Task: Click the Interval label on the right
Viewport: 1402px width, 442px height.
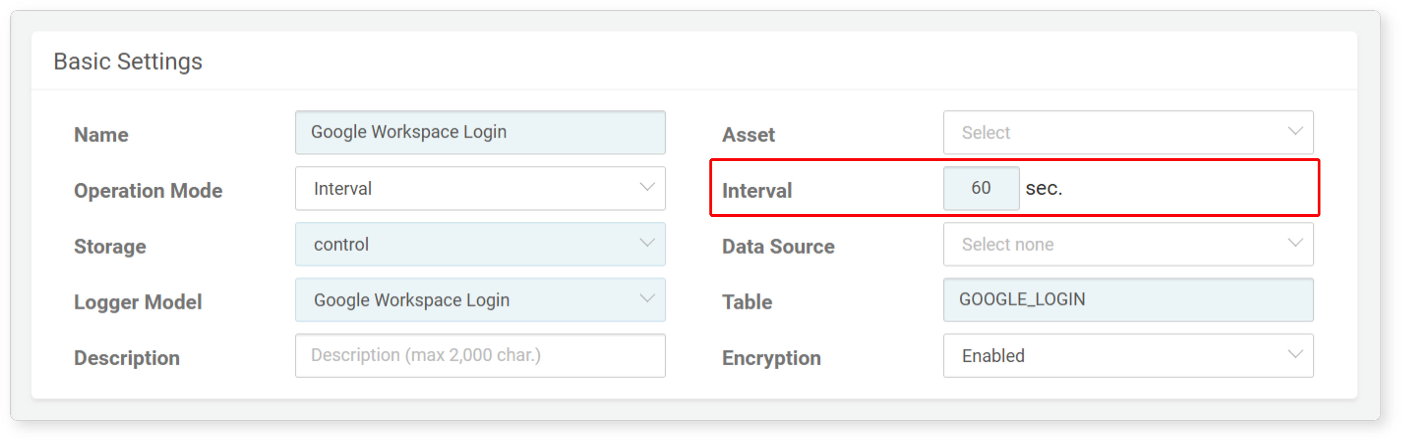Action: (757, 191)
